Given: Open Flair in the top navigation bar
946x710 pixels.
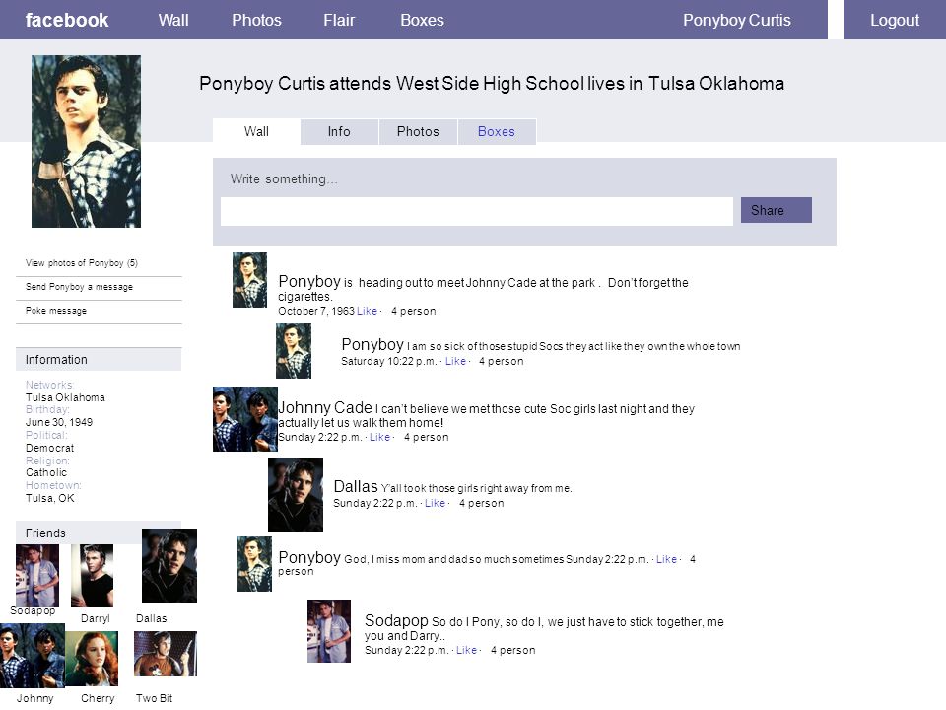Looking at the screenshot, I should click(x=338, y=20).
